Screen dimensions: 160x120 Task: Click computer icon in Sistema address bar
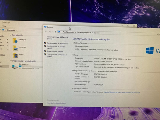59,32
